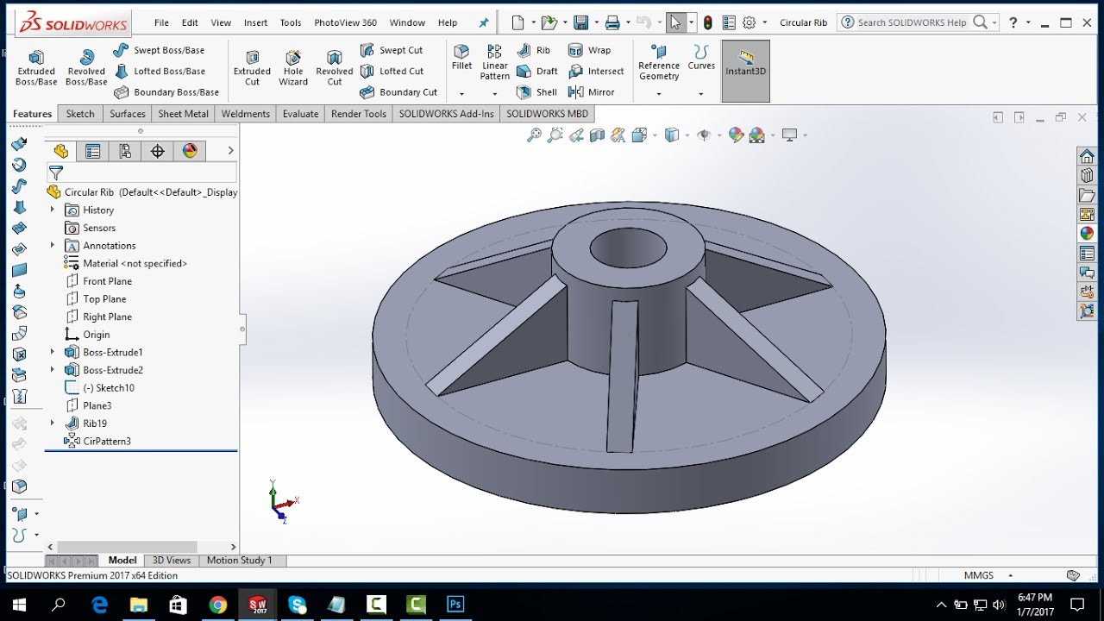
Task: Choose Boundary Boss/Base feature
Action: coord(166,91)
